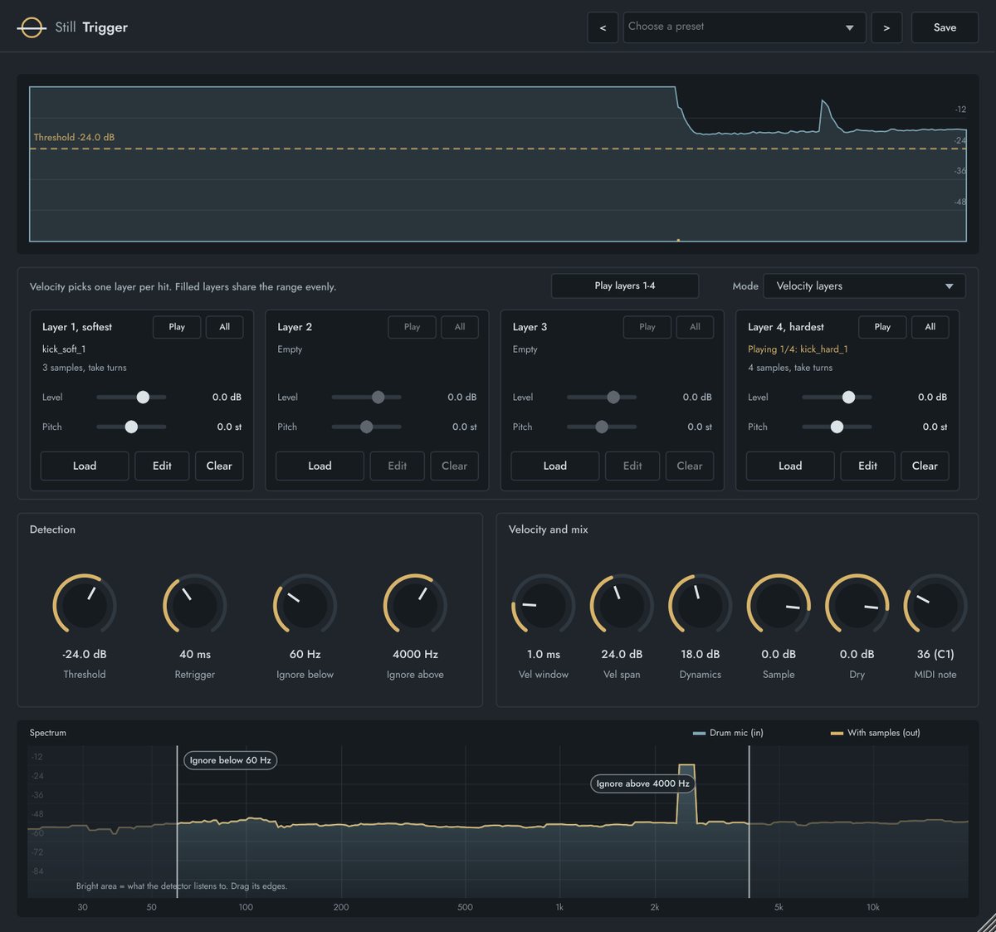This screenshot has height=932, width=996.
Task: Click the Drum mic (in) legend
Action: click(728, 733)
